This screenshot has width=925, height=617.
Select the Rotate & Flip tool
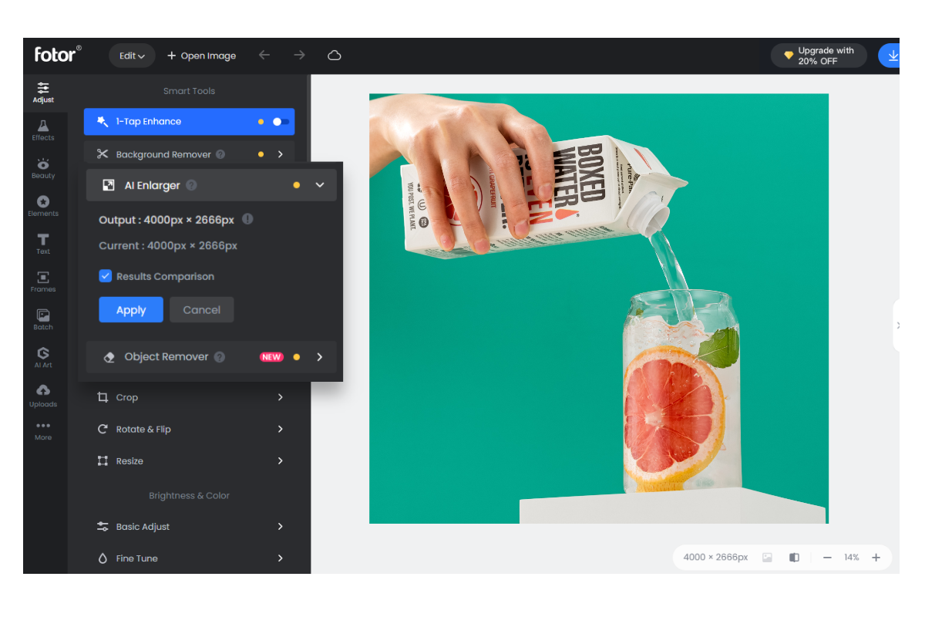coord(189,429)
